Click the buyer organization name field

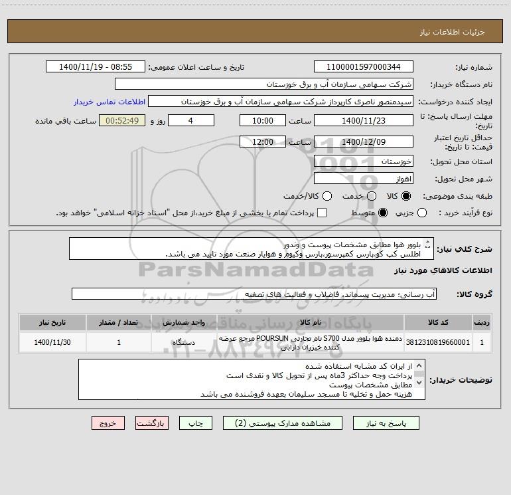[264, 84]
